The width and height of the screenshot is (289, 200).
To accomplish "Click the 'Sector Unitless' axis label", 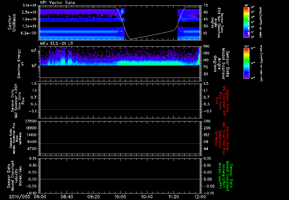I will coord(12,23).
